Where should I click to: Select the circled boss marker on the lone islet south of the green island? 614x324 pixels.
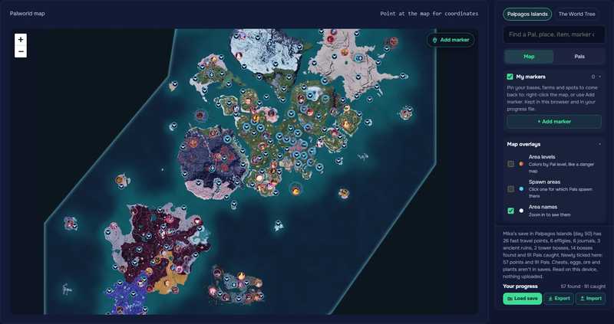(296, 190)
